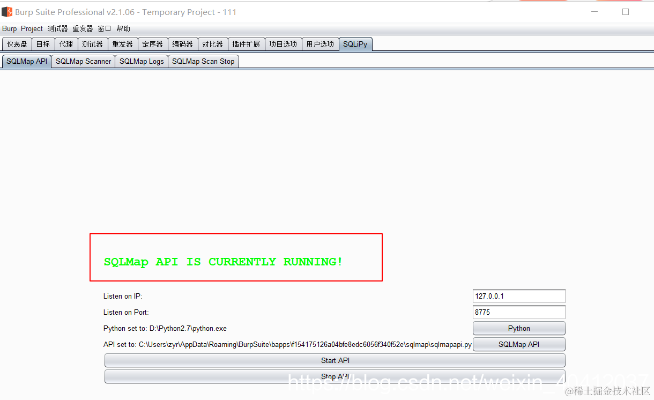The image size is (654, 400).
Task: Switch to the 重发器 tab
Action: [122, 44]
